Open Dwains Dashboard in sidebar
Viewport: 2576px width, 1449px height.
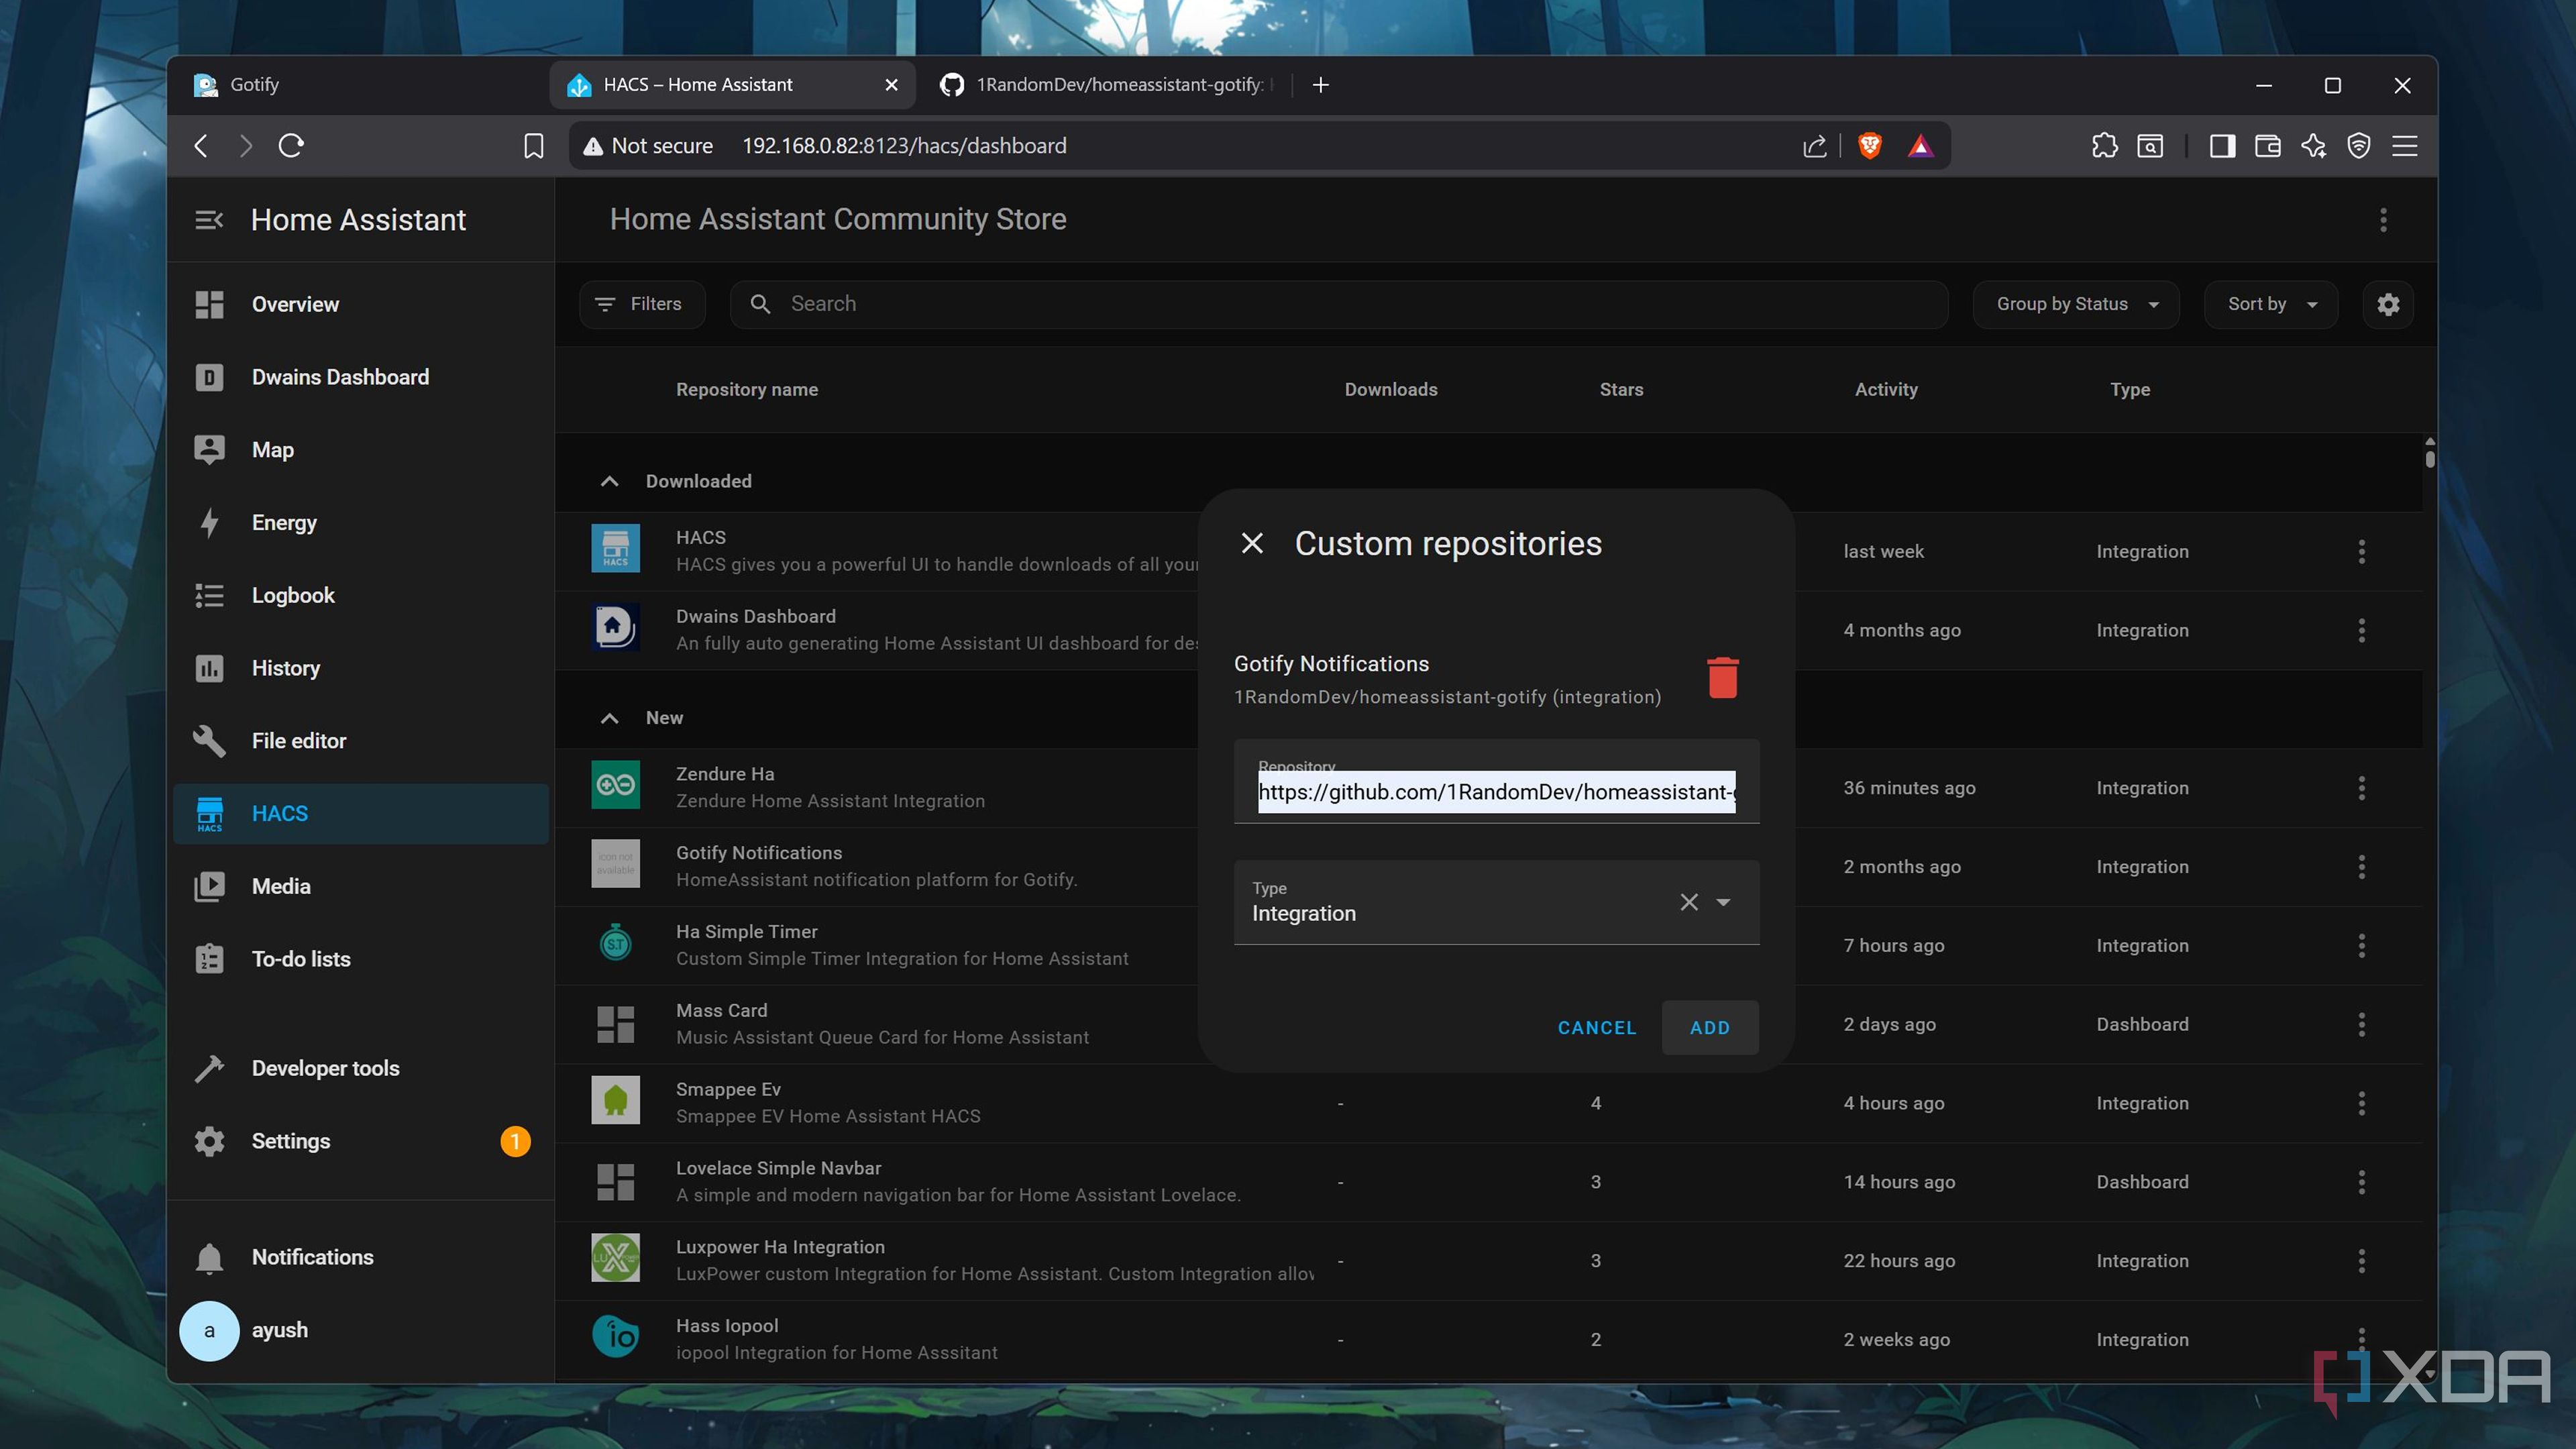pyautogui.click(x=361, y=377)
